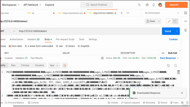Send the request
The width and height of the screenshot is (190, 107).
[168, 31]
